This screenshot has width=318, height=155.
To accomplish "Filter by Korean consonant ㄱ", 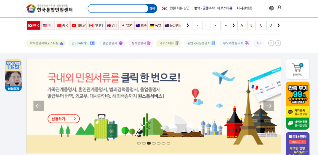I will pyautogui.click(x=197, y=25).
